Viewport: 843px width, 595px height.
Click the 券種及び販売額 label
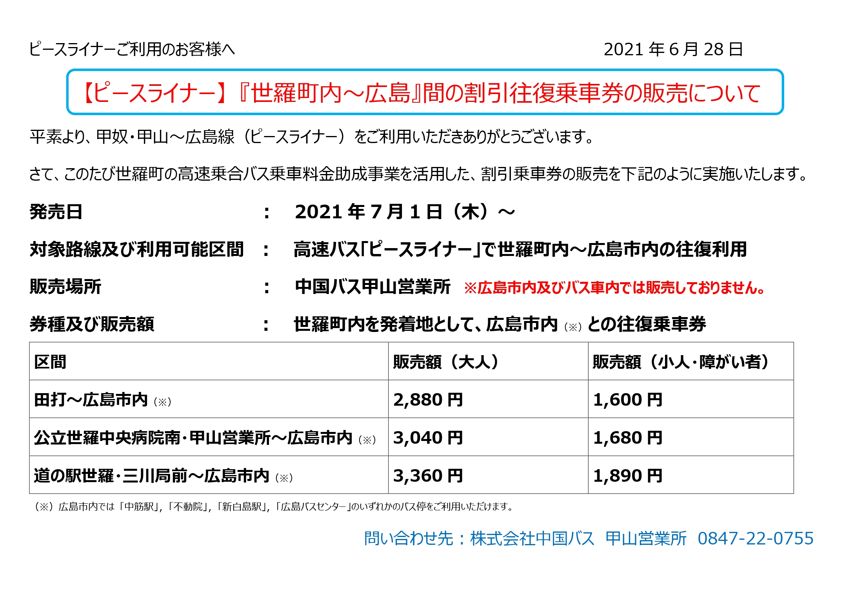92,324
